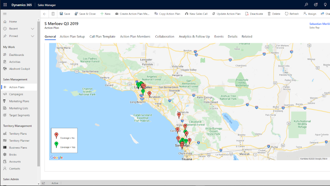Image resolution: width=330 pixels, height=186 pixels.
Task: Refresh the record
Action: 292,14
